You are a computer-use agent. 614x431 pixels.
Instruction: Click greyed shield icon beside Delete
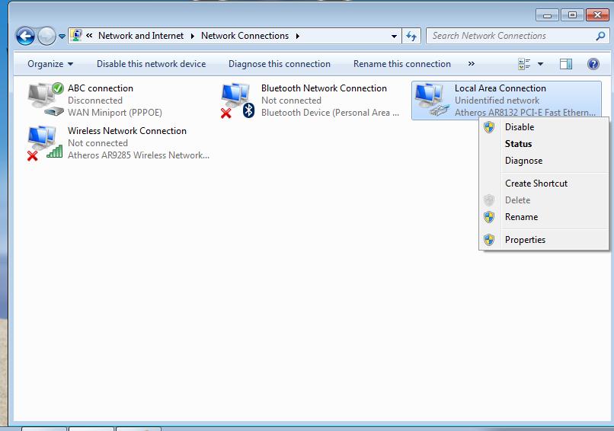[x=489, y=200]
